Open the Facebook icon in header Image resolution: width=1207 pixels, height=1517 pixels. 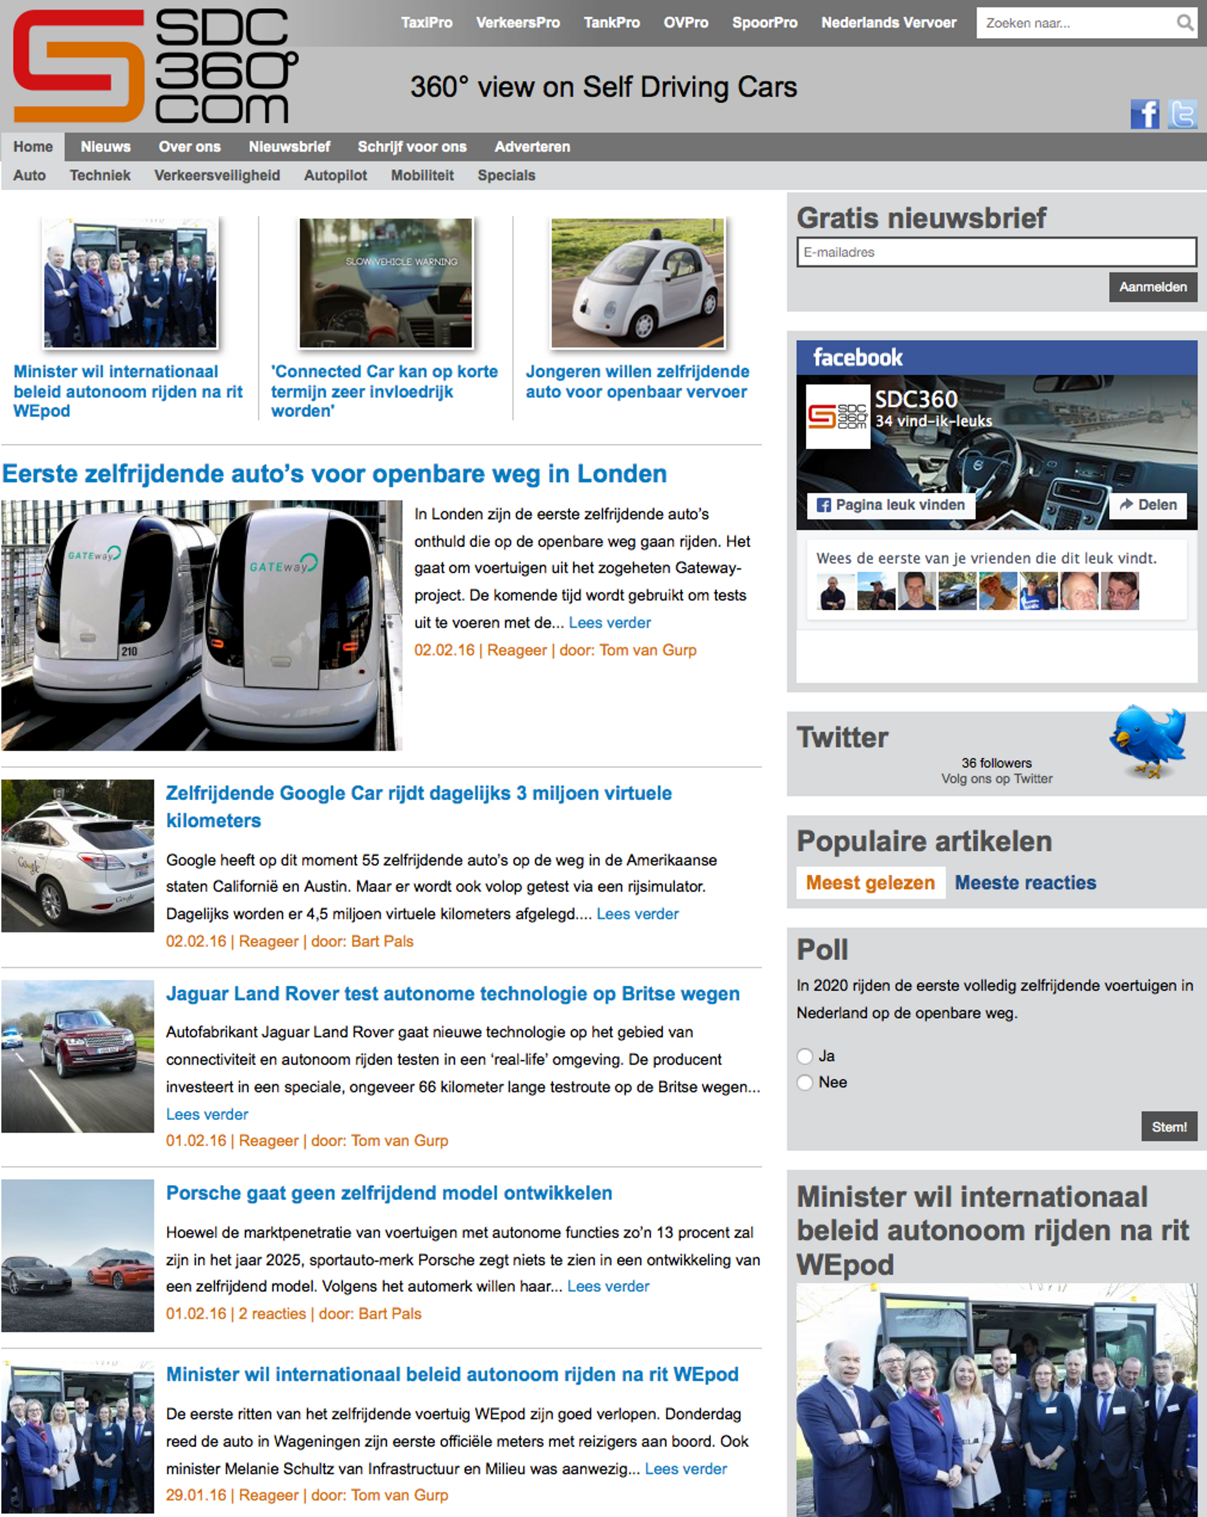[1144, 114]
